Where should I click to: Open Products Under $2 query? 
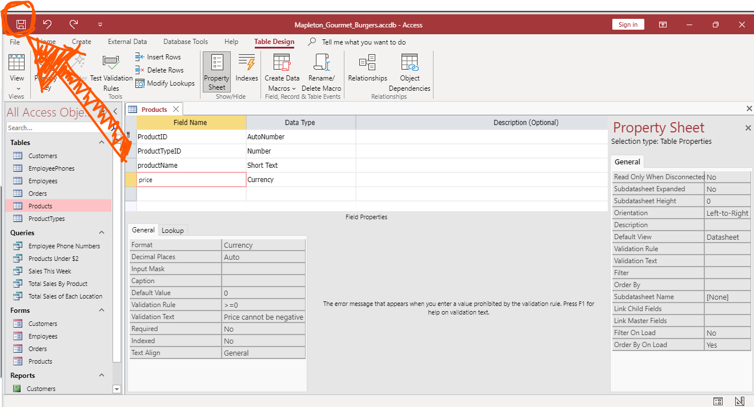coord(53,259)
